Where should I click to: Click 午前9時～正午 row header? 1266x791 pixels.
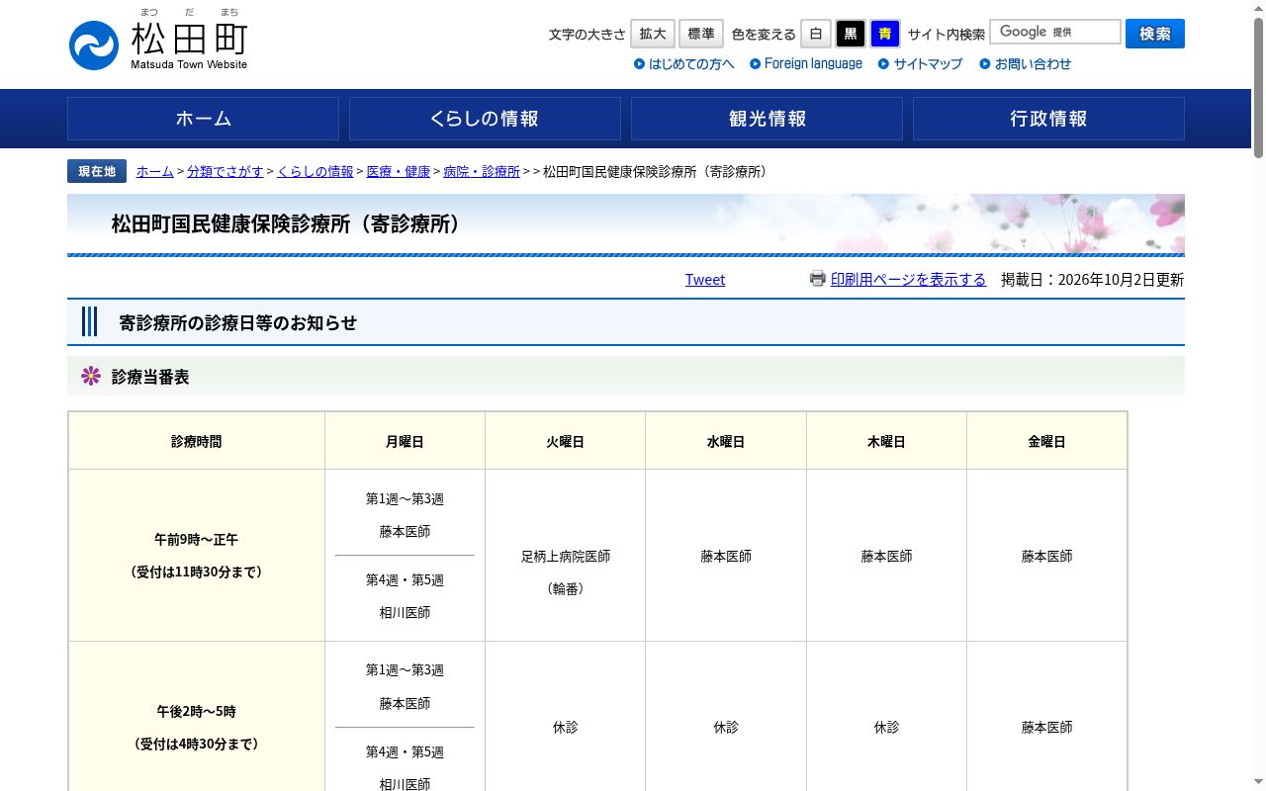pos(196,555)
